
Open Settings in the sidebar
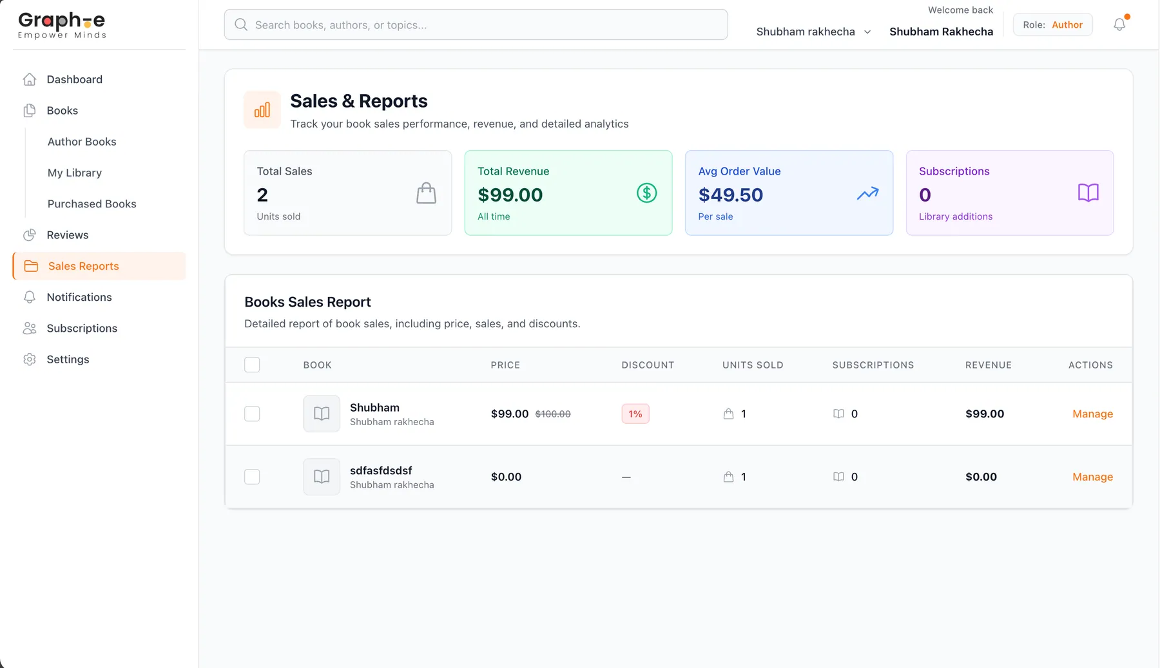pyautogui.click(x=99, y=359)
